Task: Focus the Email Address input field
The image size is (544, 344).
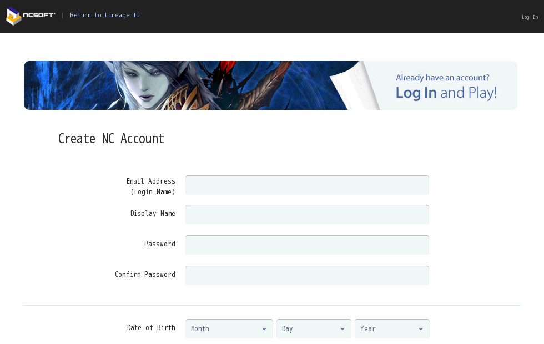Action: (307, 185)
